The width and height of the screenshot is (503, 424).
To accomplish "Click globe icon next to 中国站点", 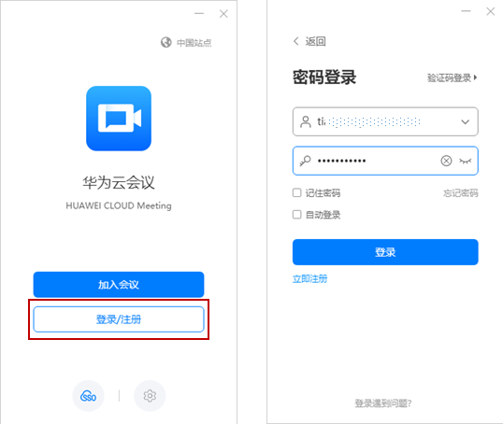I will pos(165,42).
